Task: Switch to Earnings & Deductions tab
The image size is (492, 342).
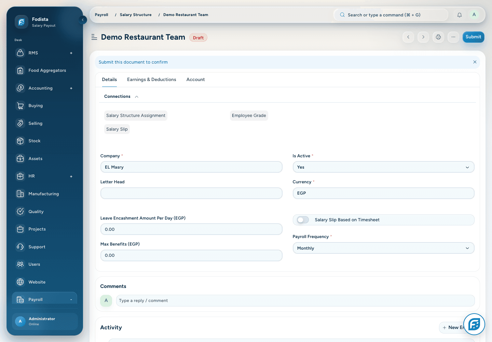Action: tap(152, 80)
